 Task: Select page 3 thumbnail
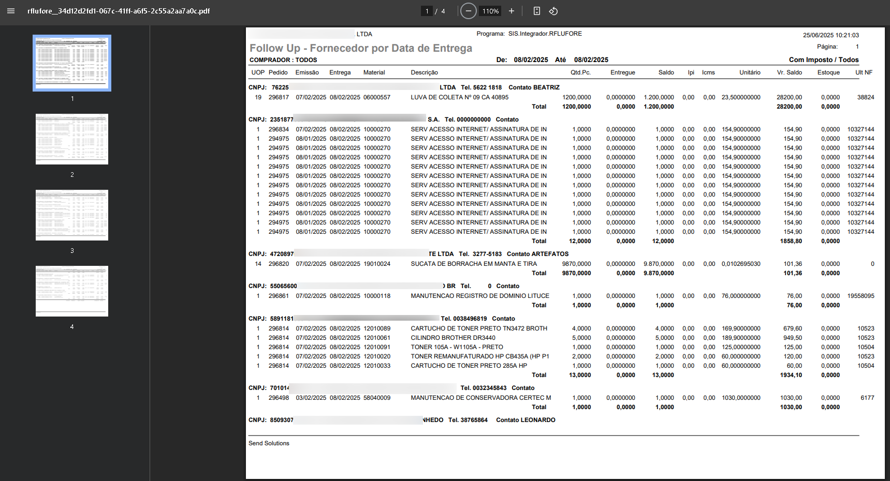72,215
